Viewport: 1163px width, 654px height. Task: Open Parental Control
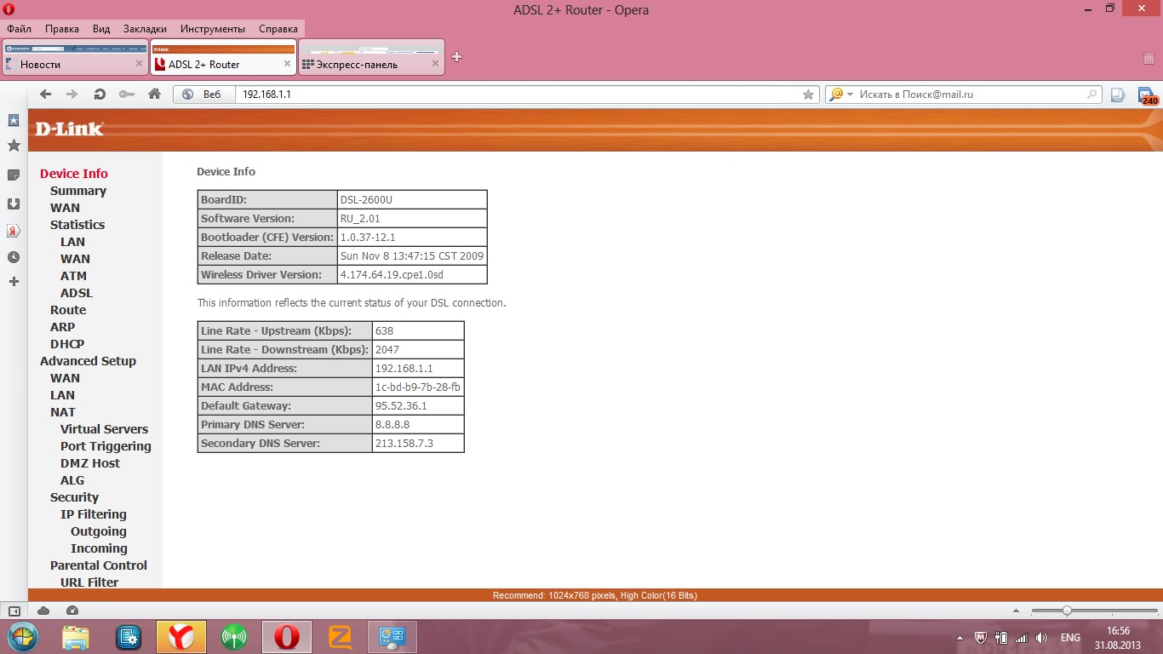(99, 565)
